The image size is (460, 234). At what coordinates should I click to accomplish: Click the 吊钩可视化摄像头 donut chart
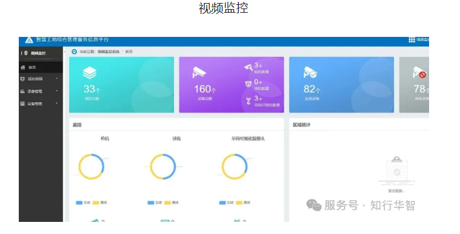tap(235, 167)
